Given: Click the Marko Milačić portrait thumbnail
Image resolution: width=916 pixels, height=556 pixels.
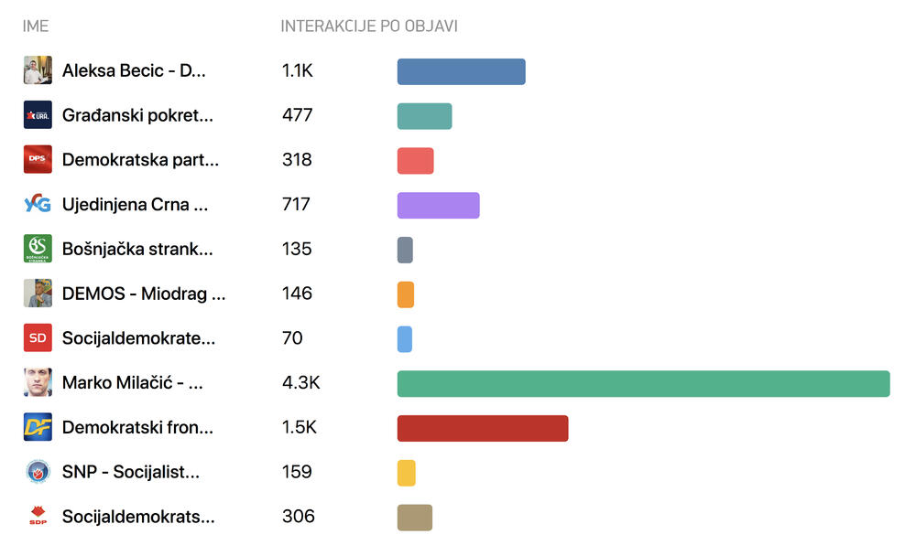Looking at the screenshot, I should click(x=38, y=382).
